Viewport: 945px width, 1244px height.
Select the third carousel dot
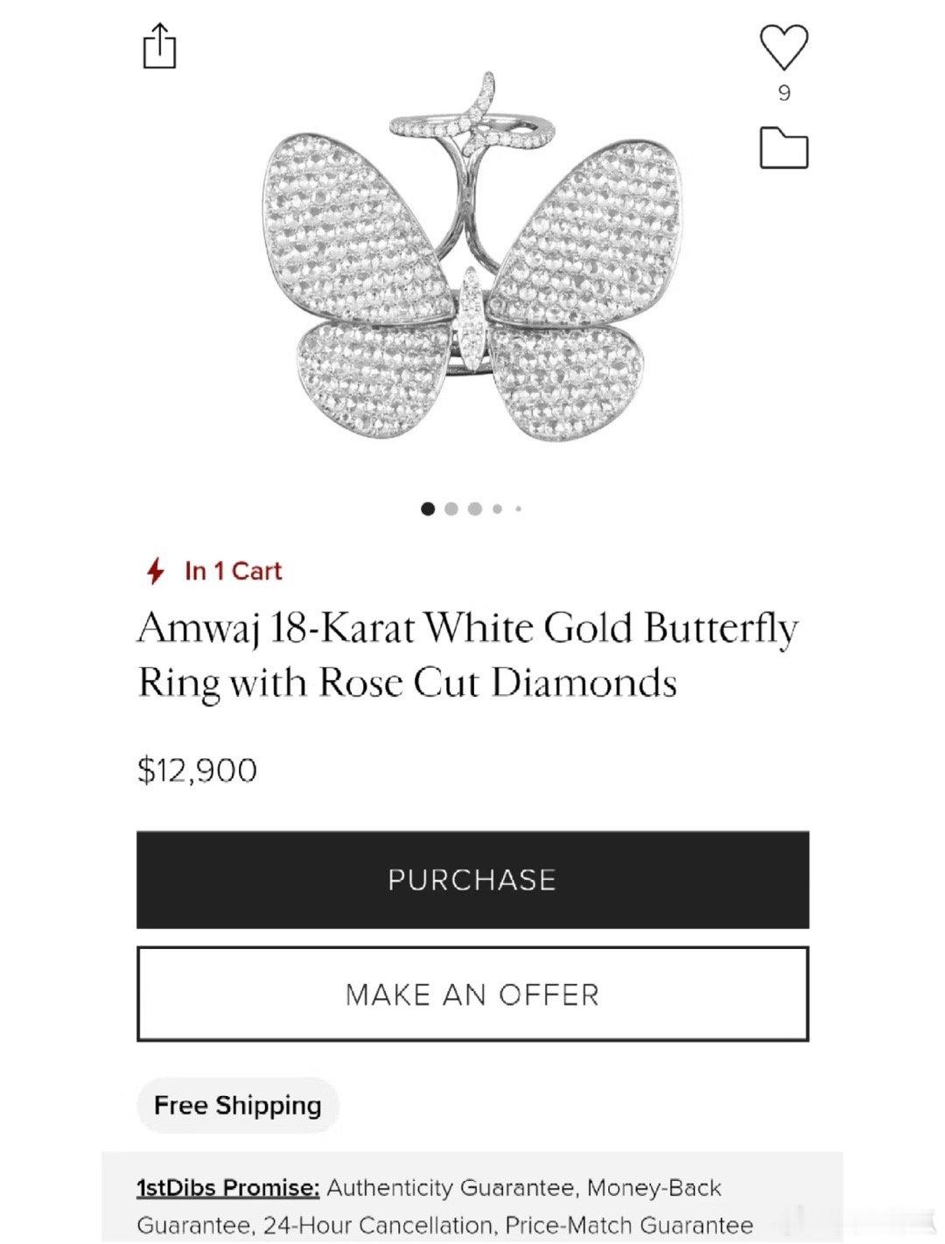[475, 509]
